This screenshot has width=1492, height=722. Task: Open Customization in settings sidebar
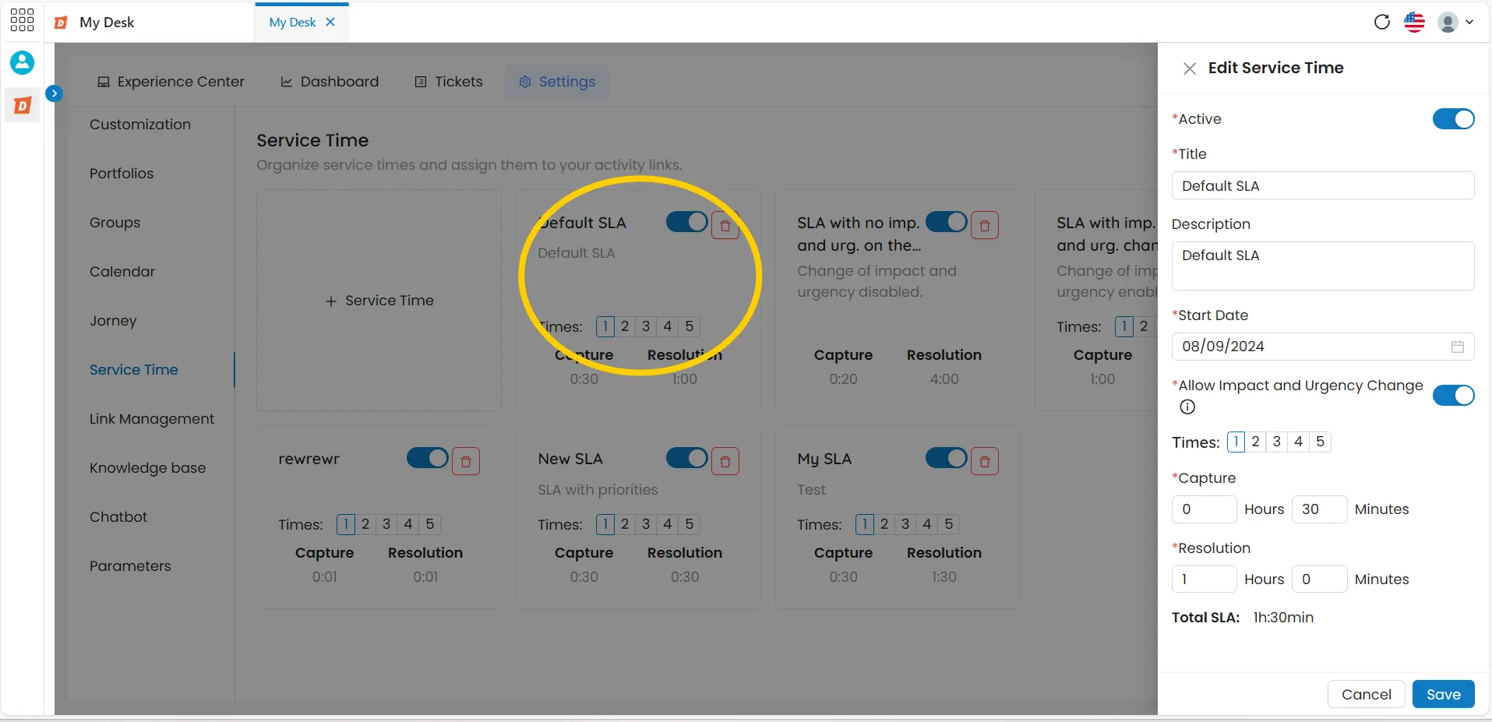140,125
